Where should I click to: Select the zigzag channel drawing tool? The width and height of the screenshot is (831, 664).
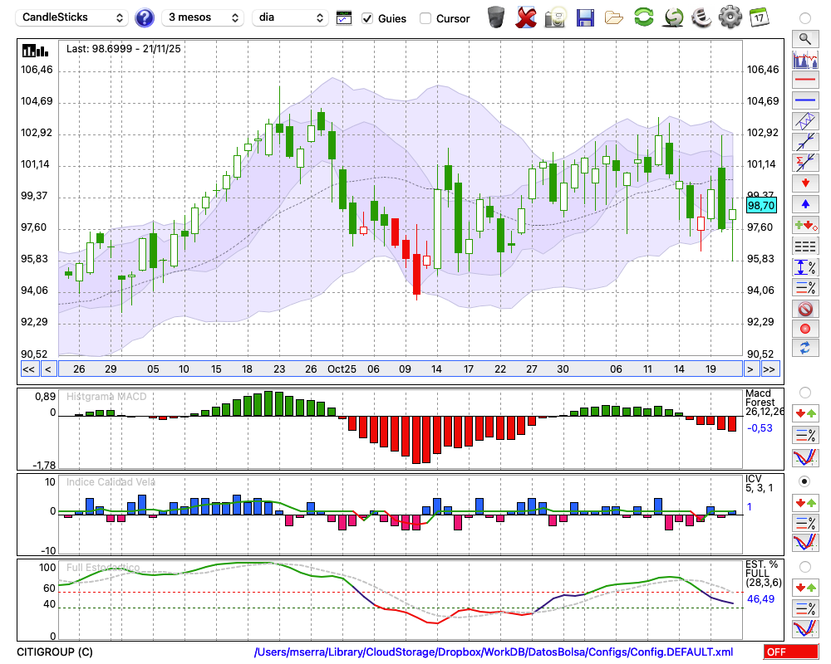[x=805, y=121]
